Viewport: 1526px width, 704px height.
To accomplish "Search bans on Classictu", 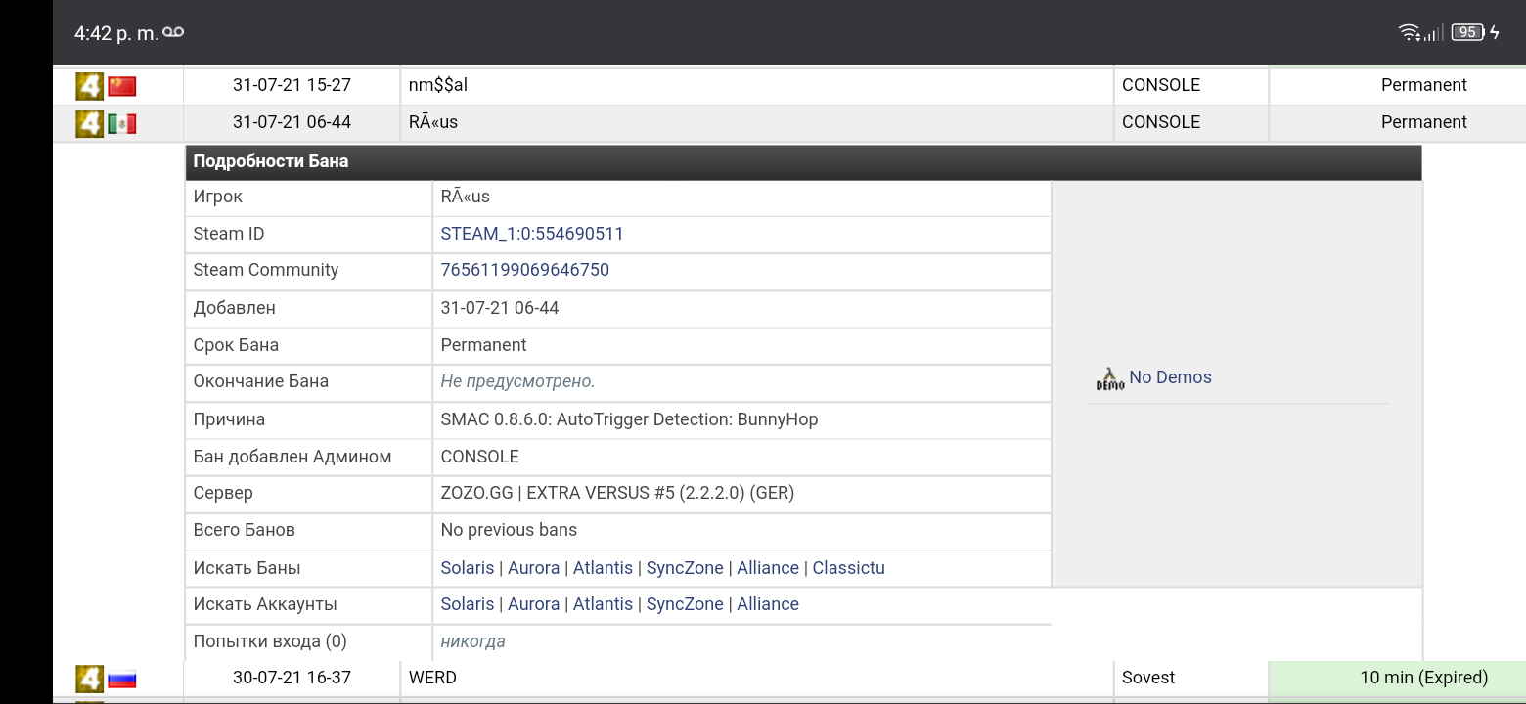I will pyautogui.click(x=848, y=568).
